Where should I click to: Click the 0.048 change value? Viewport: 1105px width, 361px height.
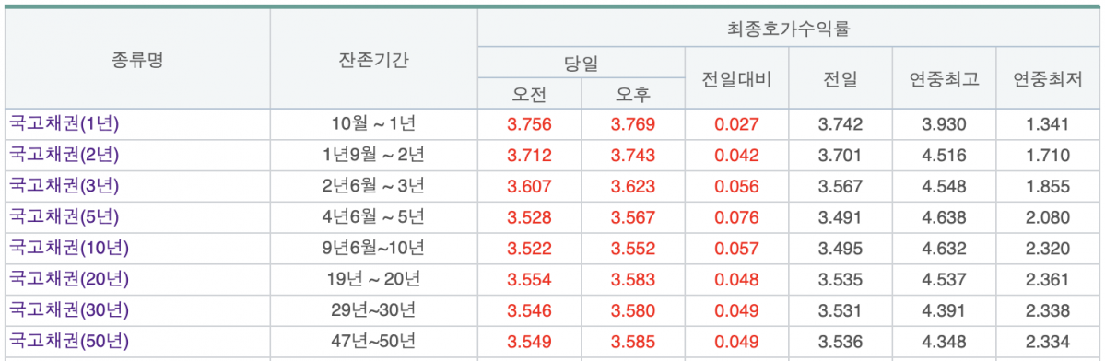(736, 279)
